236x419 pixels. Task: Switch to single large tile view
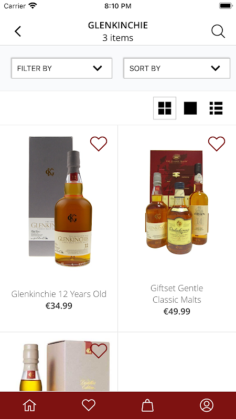[190, 108]
